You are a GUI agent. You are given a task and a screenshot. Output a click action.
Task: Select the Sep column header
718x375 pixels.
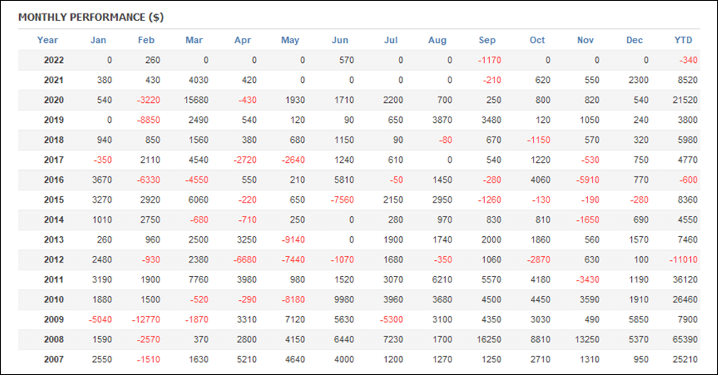click(487, 40)
